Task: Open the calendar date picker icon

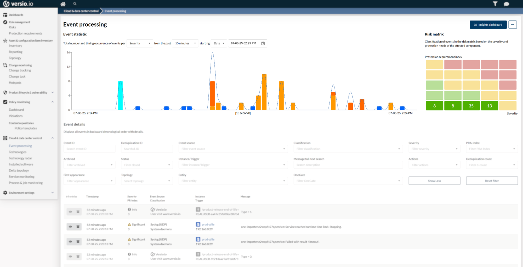Action: coord(263,43)
